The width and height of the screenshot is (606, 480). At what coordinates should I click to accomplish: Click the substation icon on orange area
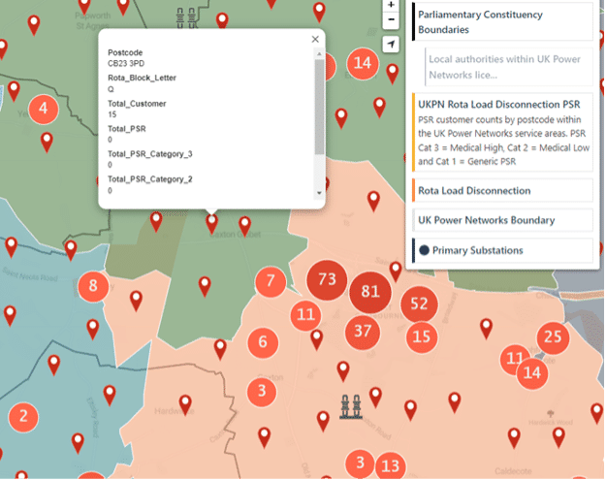click(x=346, y=406)
